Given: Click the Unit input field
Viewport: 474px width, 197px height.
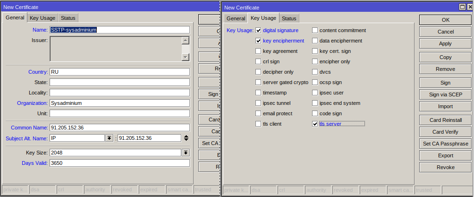Looking at the screenshot, I should (x=120, y=113).
